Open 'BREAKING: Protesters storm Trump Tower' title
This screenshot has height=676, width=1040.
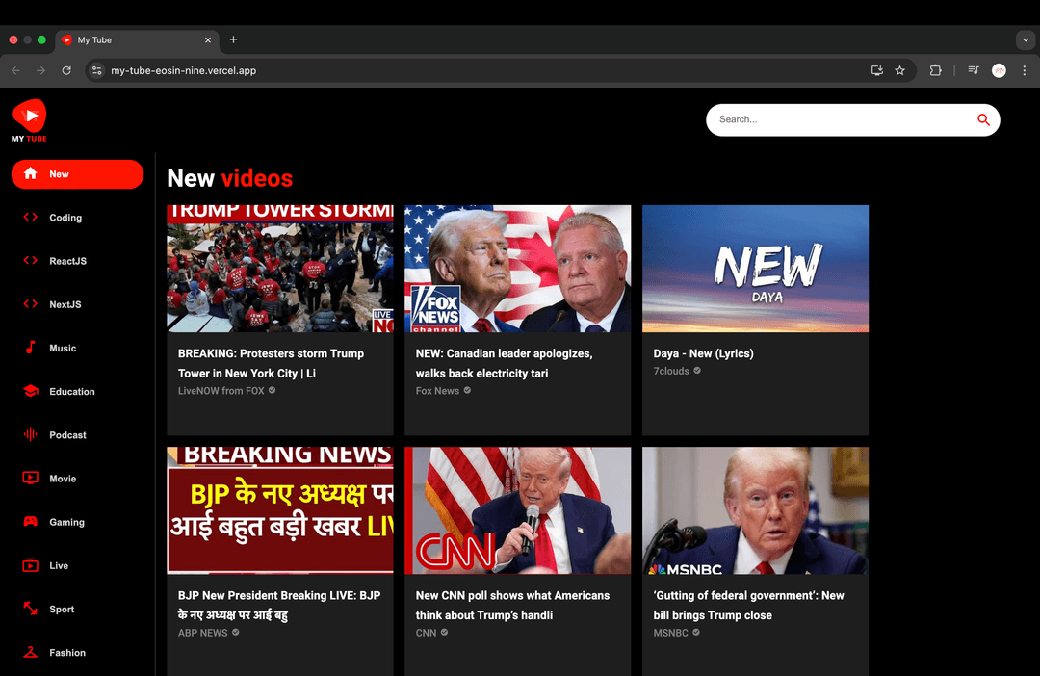[x=271, y=363]
